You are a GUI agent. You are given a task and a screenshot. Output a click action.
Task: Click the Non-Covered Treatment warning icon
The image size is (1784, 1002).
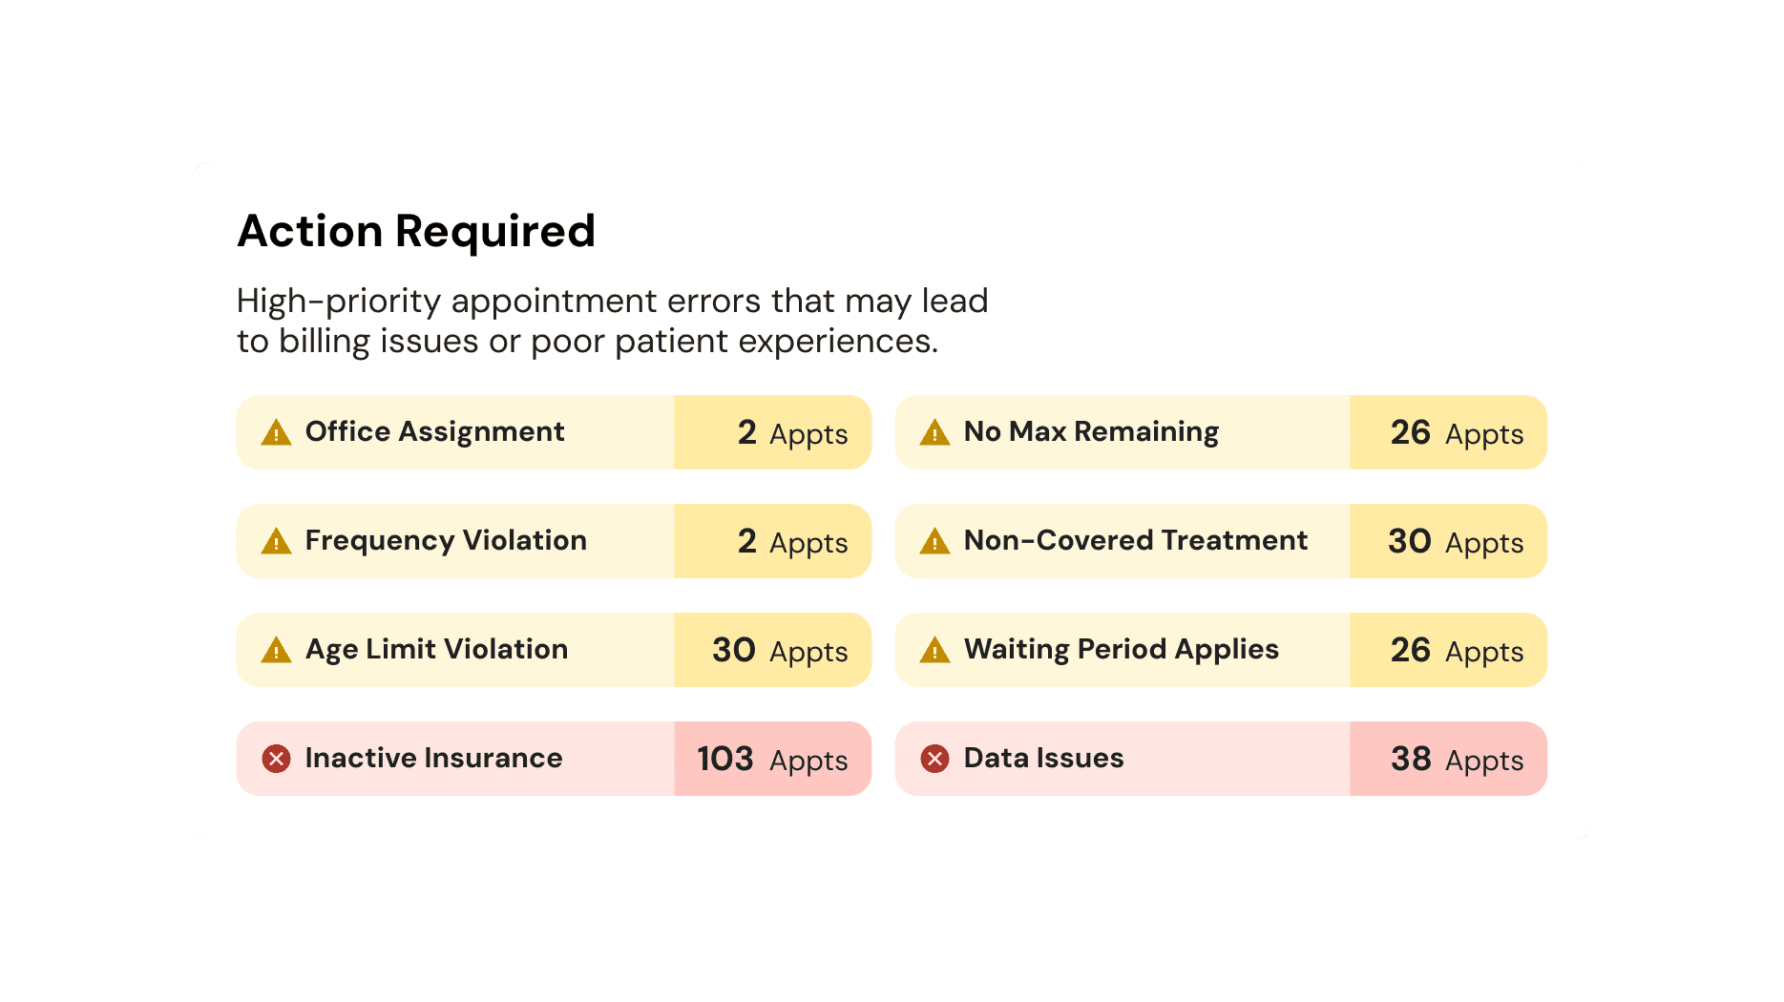pos(934,541)
